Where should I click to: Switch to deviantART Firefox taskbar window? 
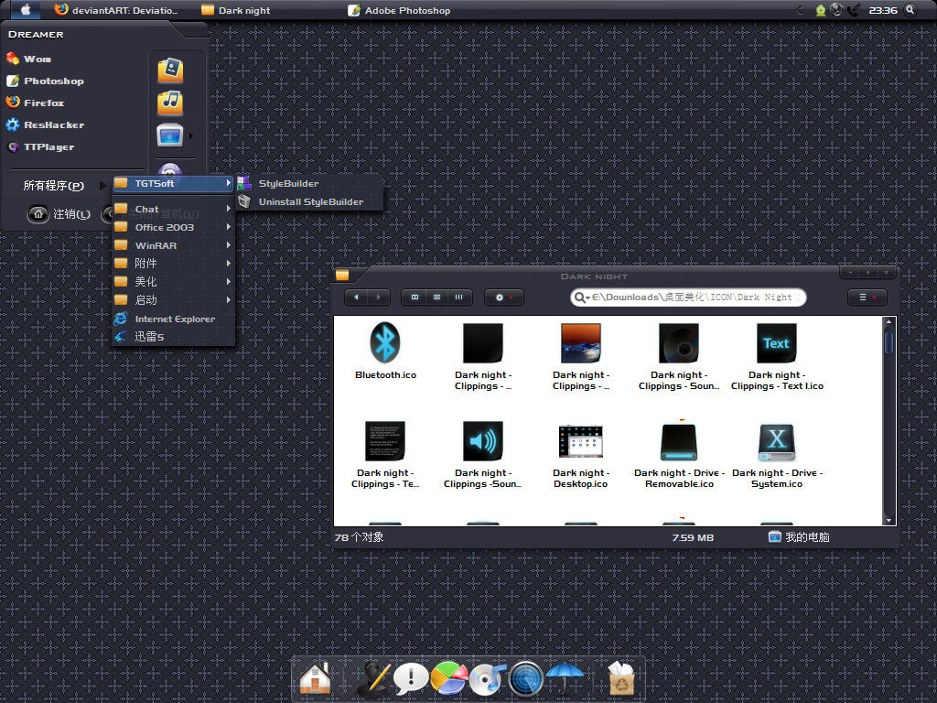pyautogui.click(x=115, y=10)
